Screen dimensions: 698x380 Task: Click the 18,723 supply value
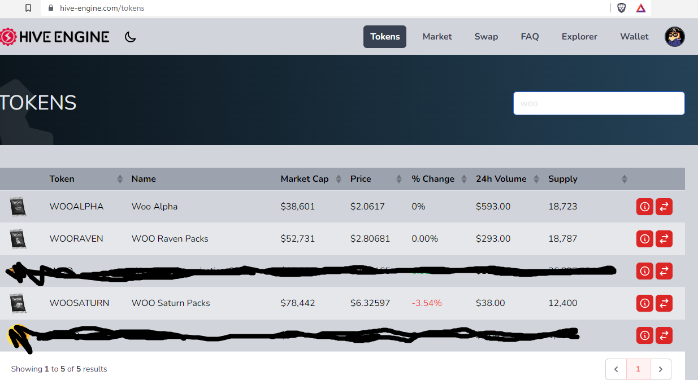point(563,207)
